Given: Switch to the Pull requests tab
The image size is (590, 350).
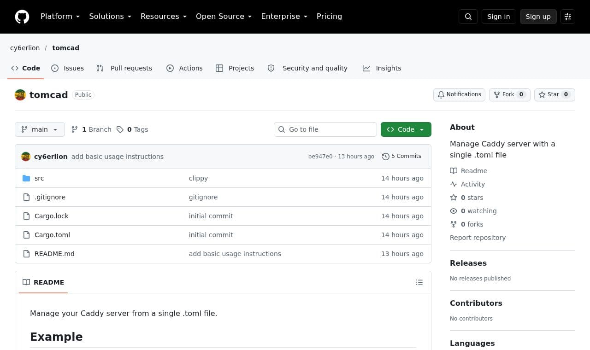Looking at the screenshot, I should [124, 68].
